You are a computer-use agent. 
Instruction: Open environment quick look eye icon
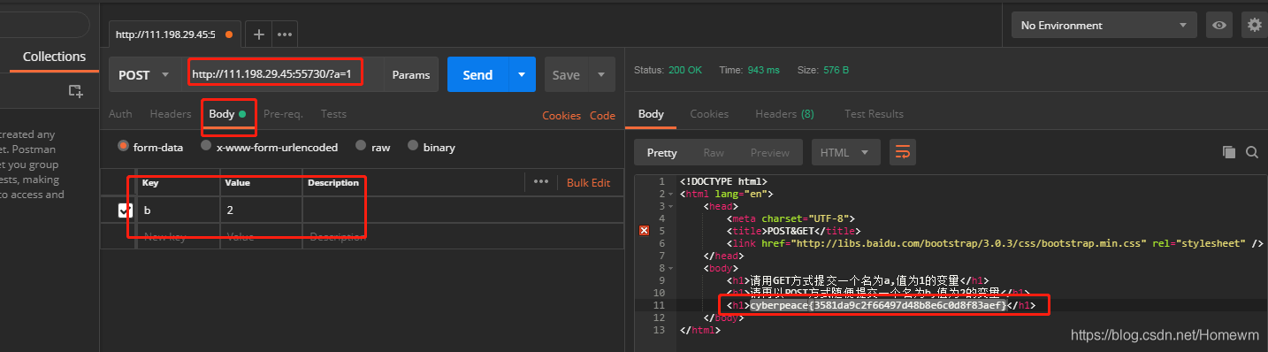click(x=1219, y=26)
